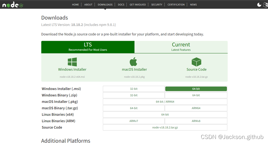
Task: Go to the ABOUT page
Action: tap(88, 5)
